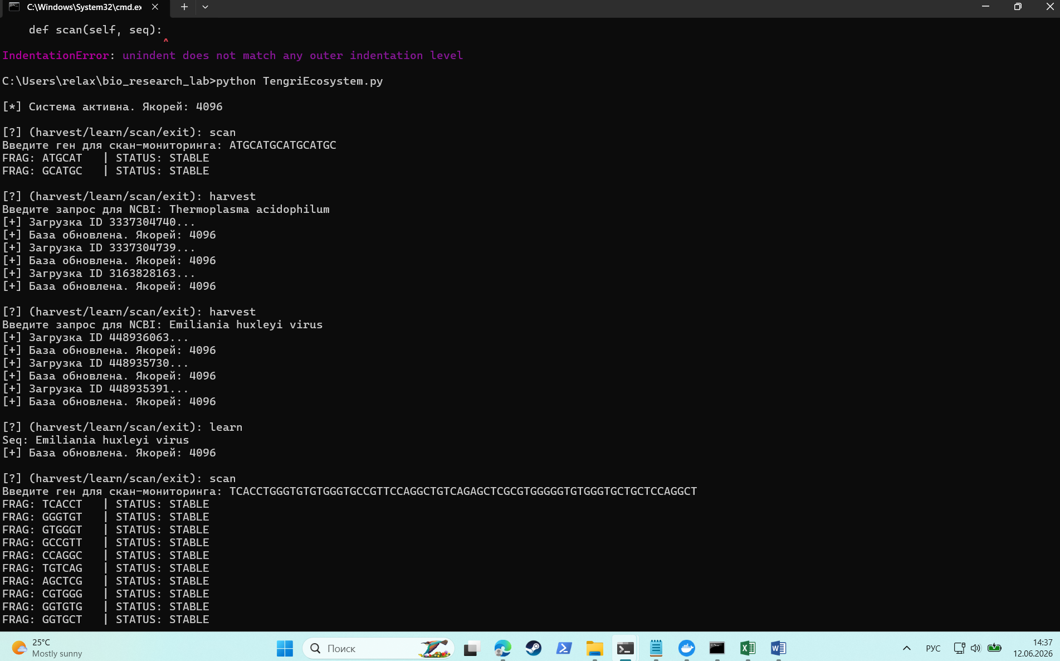Click the taskbar search field Поиск

(x=378, y=648)
